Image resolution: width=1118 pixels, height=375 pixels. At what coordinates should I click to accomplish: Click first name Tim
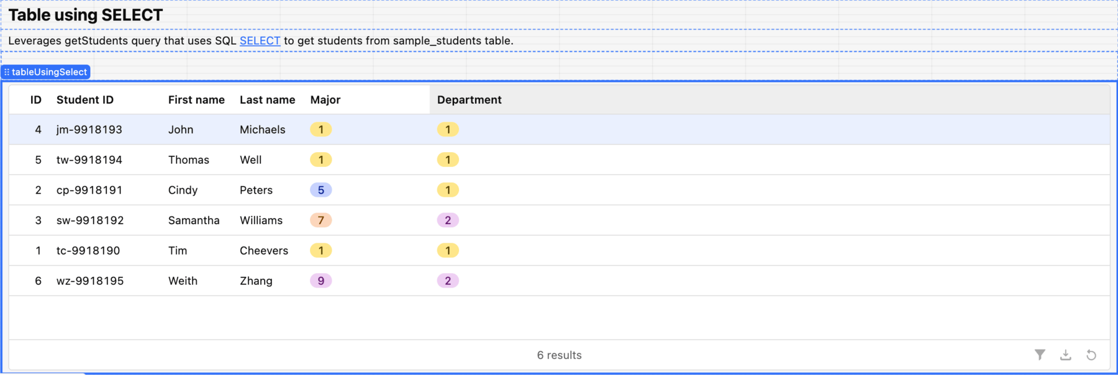point(178,250)
